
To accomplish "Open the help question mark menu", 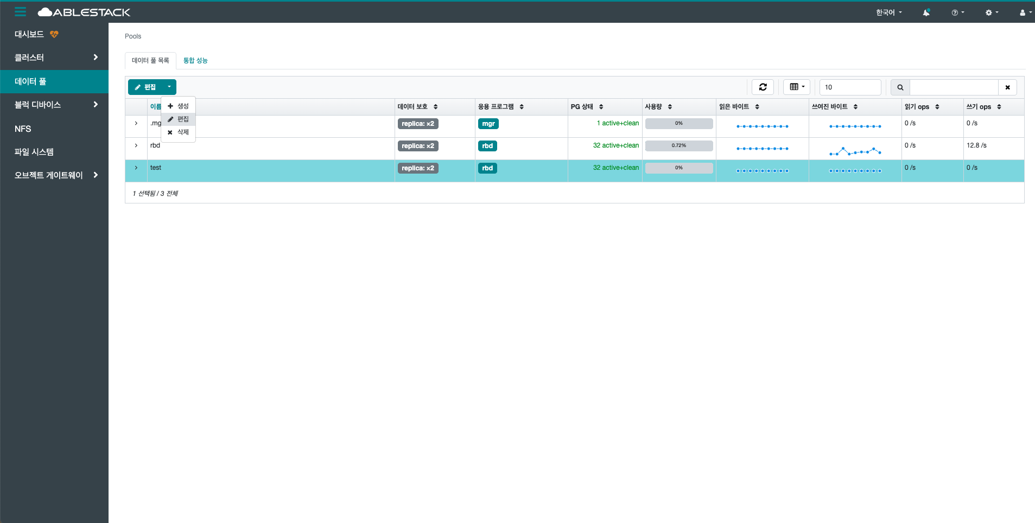I will click(x=957, y=12).
